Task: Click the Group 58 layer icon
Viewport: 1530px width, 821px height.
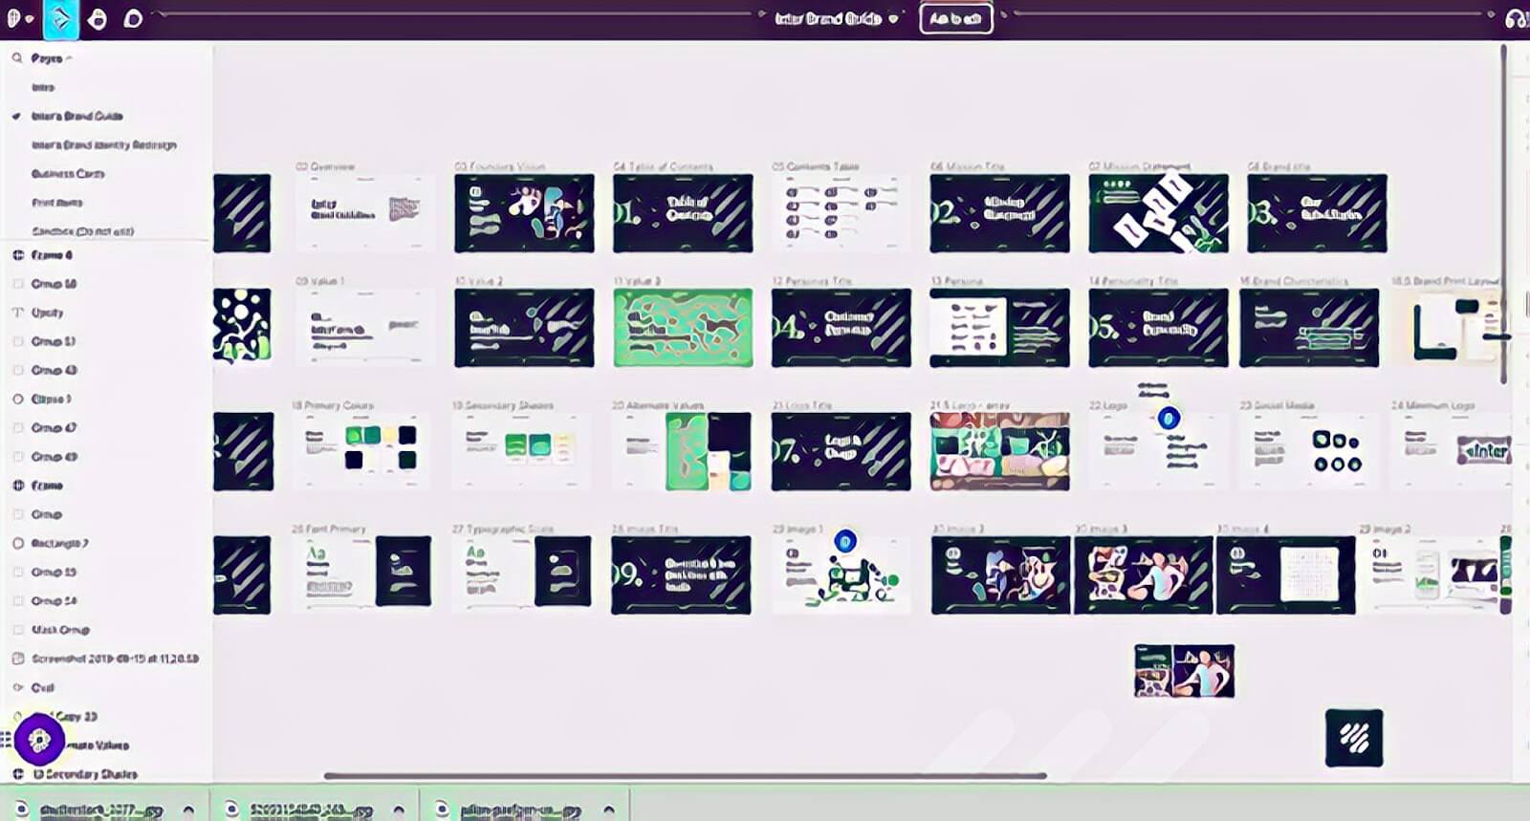Action: point(17,284)
